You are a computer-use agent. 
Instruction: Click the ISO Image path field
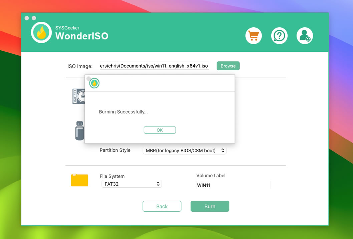154,66
